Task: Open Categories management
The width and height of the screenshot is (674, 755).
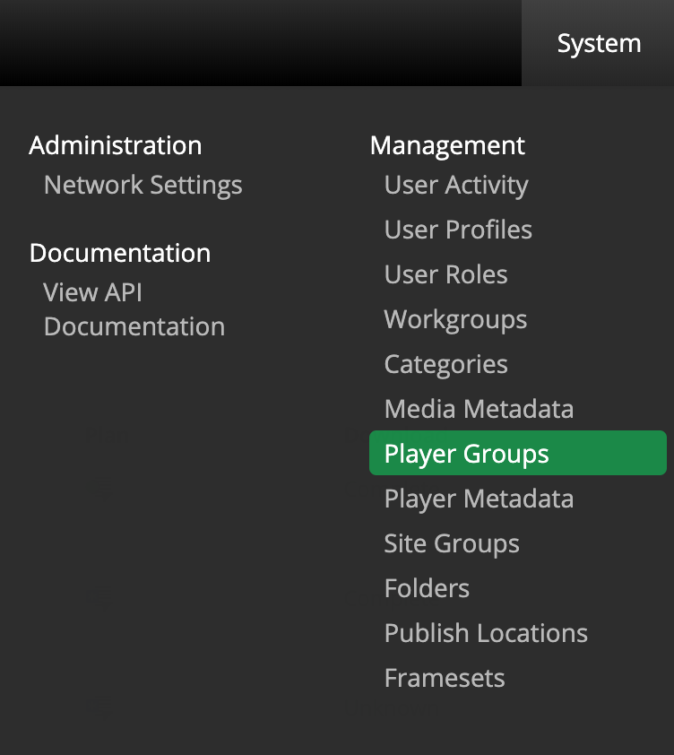Action: point(445,364)
